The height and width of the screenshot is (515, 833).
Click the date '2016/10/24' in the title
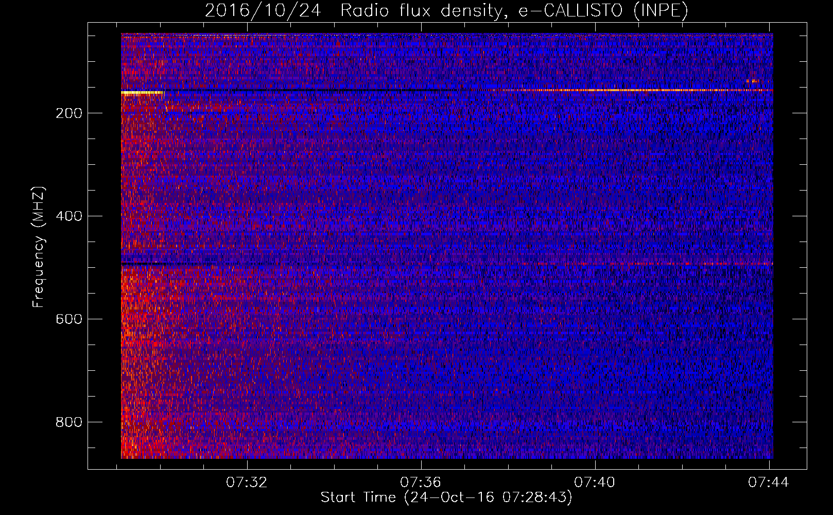point(263,10)
